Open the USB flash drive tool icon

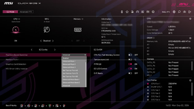pyautogui.click(x=122, y=12)
